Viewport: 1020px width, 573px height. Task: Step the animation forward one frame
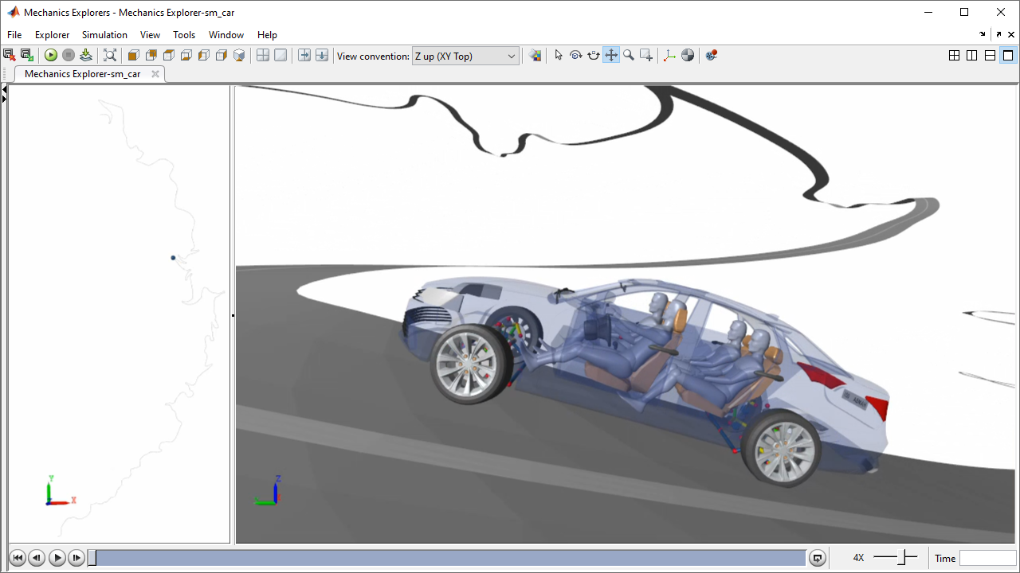tap(76, 558)
